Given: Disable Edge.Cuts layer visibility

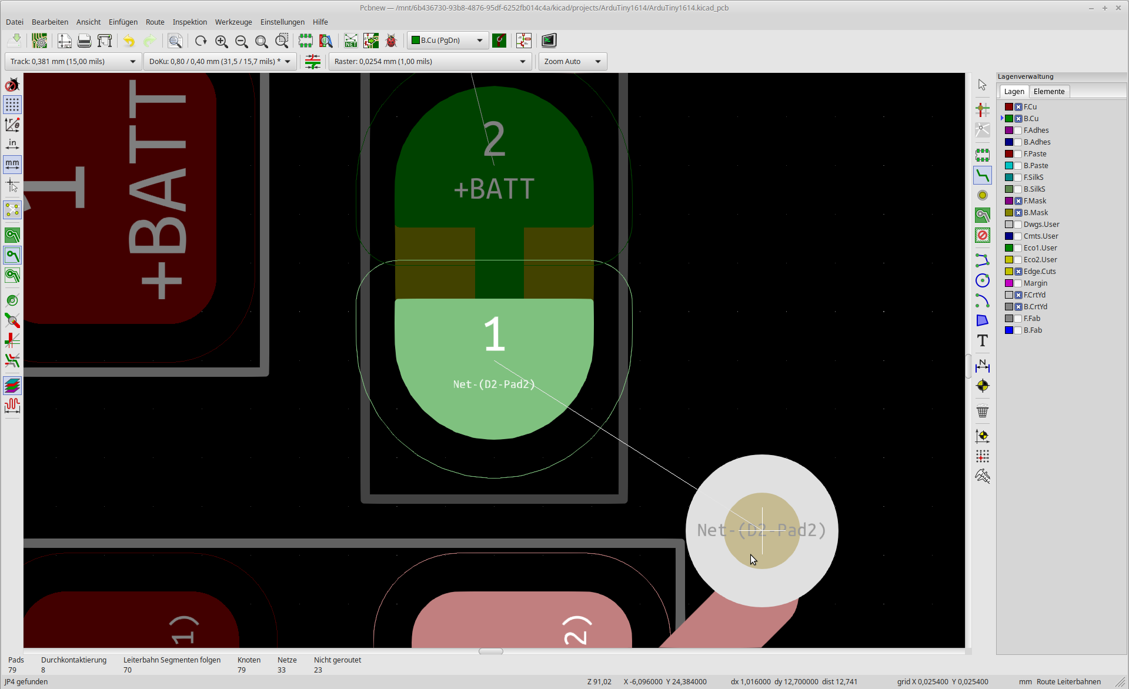Looking at the screenshot, I should (1018, 272).
